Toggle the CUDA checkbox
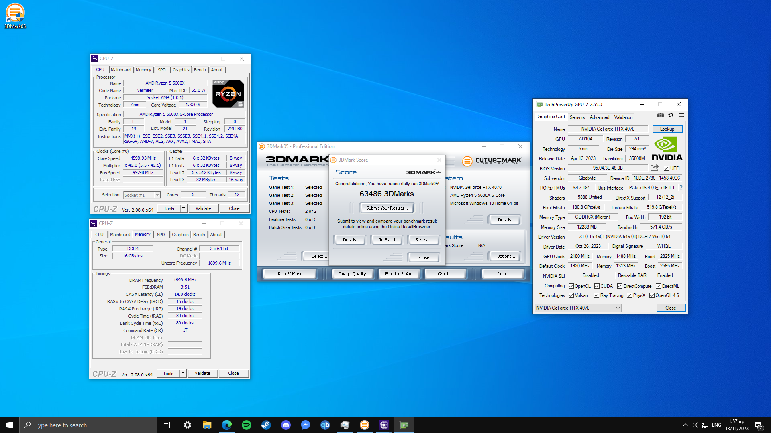This screenshot has width=771, height=433. pos(597,286)
